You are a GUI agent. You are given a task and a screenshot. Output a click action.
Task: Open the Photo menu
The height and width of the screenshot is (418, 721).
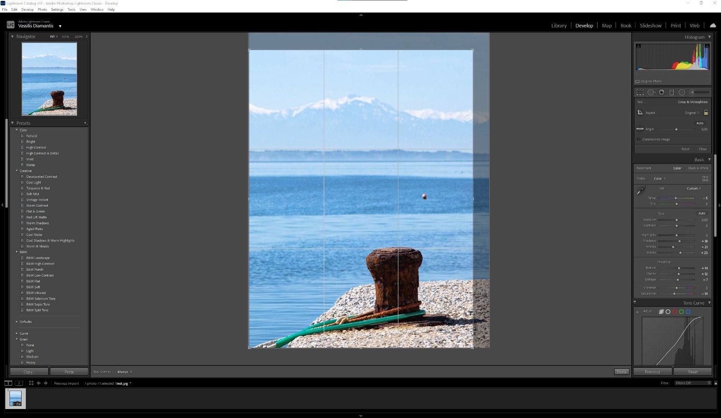(42, 9)
